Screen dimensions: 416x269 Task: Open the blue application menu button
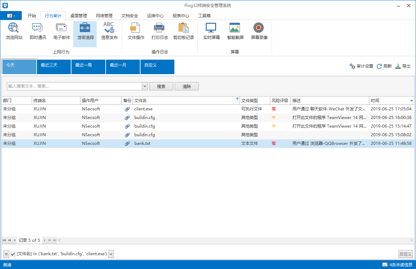pyautogui.click(x=11, y=16)
